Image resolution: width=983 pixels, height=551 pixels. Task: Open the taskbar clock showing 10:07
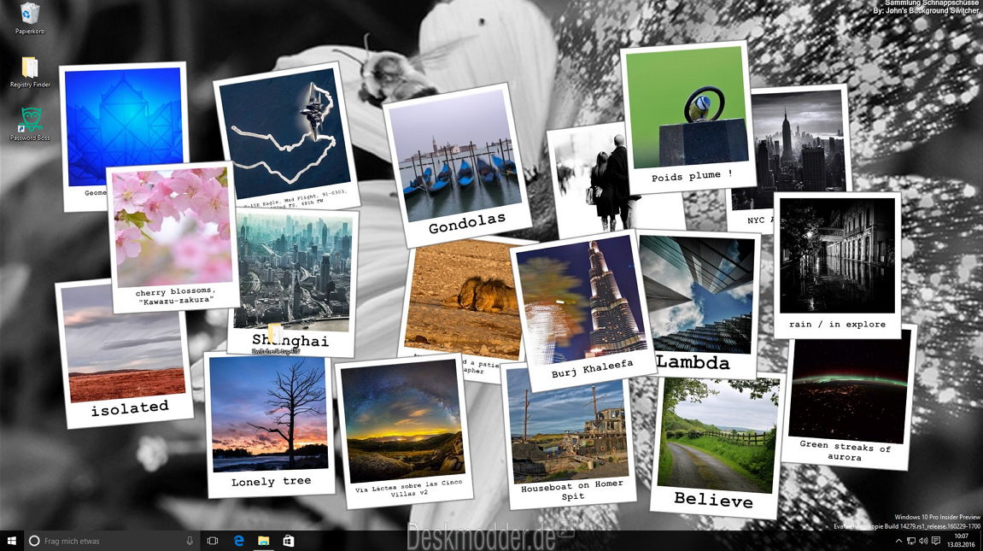(x=961, y=541)
